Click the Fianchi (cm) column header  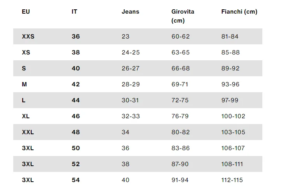[239, 12]
